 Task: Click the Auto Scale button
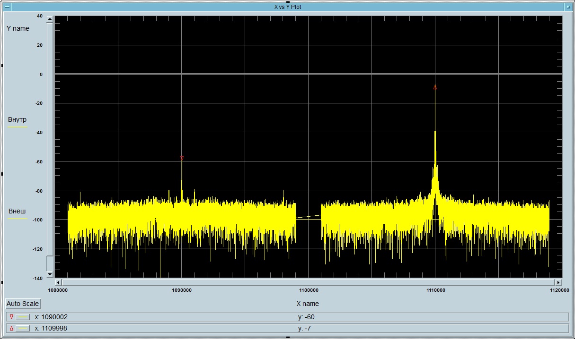23,304
